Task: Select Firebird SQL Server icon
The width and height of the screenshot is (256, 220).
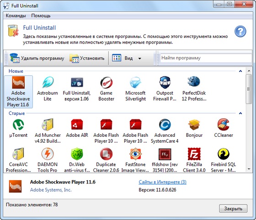Action: click(x=224, y=154)
